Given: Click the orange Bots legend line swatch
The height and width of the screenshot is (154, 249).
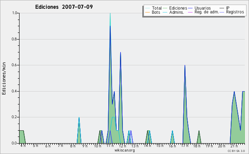Looking at the screenshot, I should point(147,12).
